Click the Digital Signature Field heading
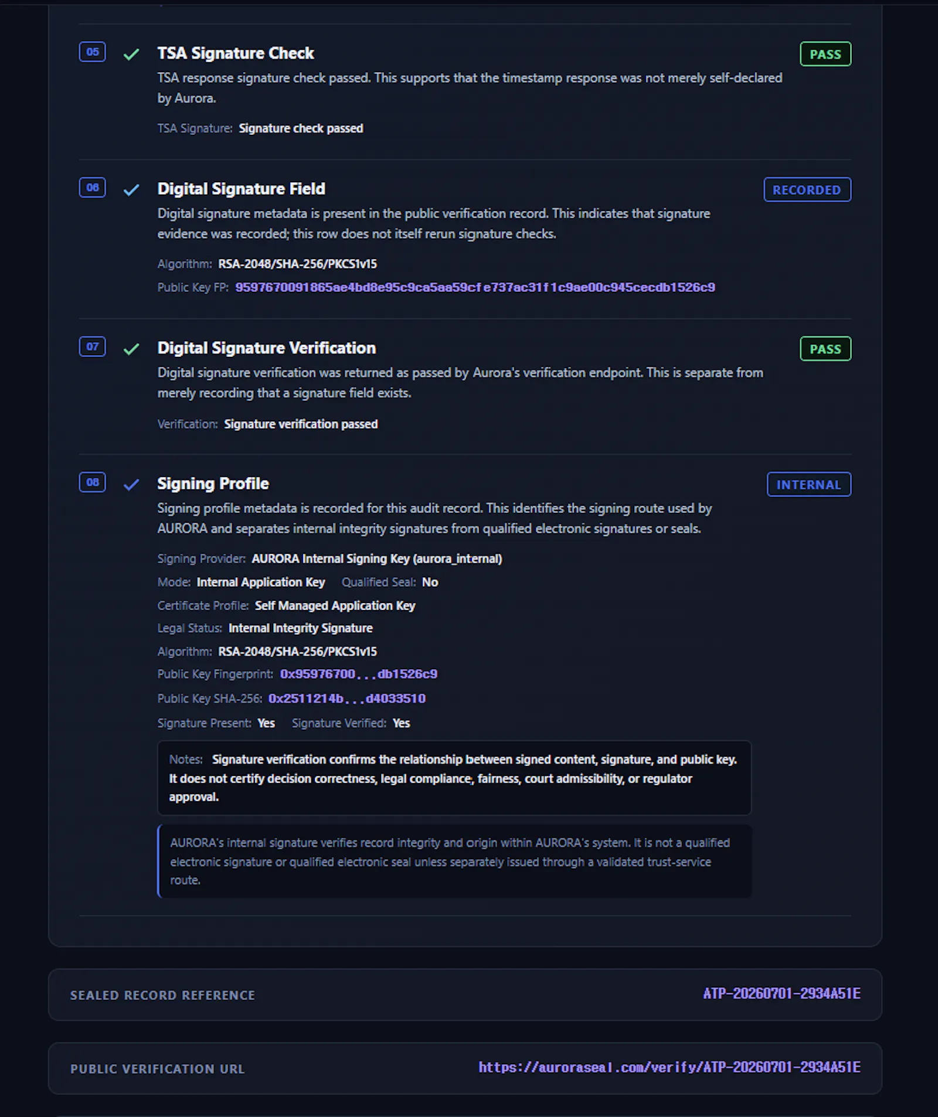The height and width of the screenshot is (1117, 938). 241,189
